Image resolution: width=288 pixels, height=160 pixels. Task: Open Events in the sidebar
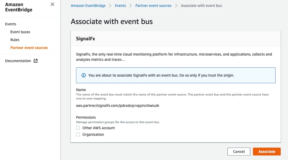coord(11,24)
